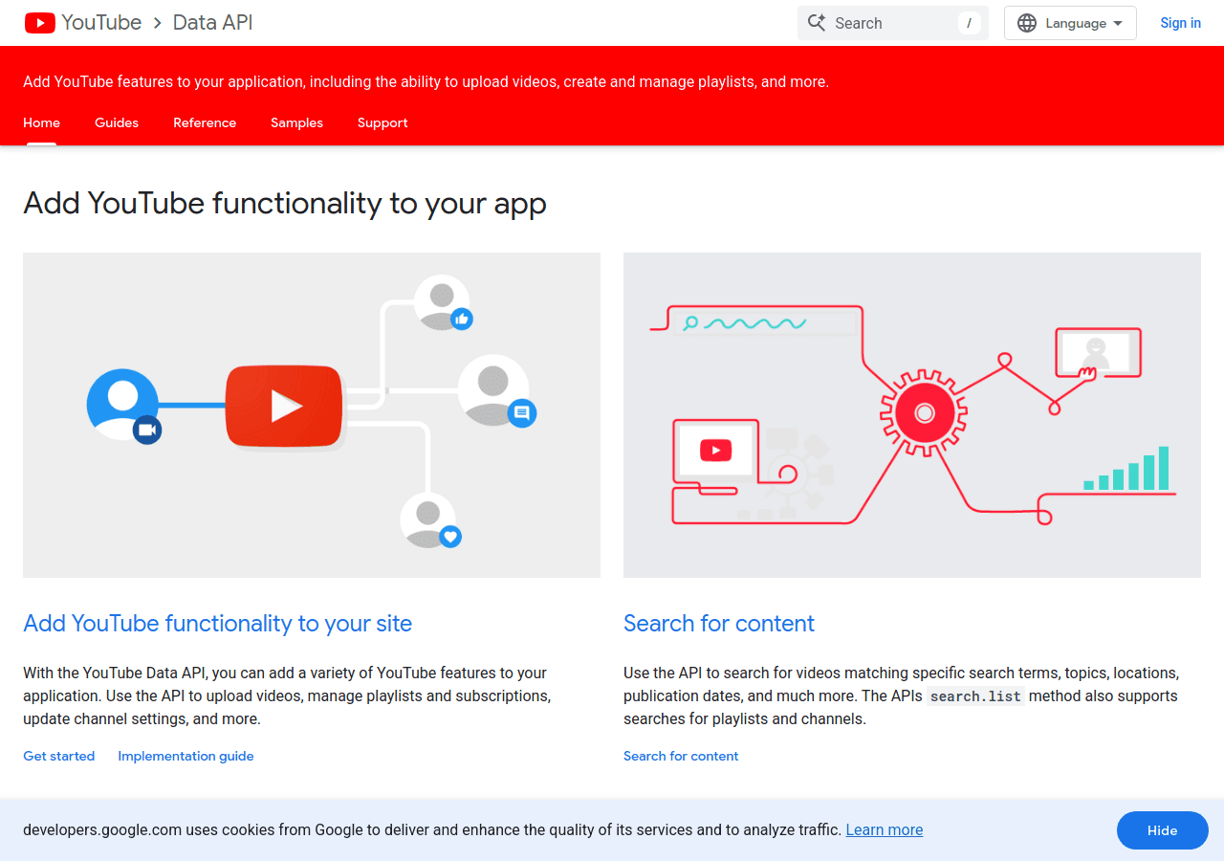The height and width of the screenshot is (861, 1224).
Task: Focus the Search input field
Action: point(892,23)
